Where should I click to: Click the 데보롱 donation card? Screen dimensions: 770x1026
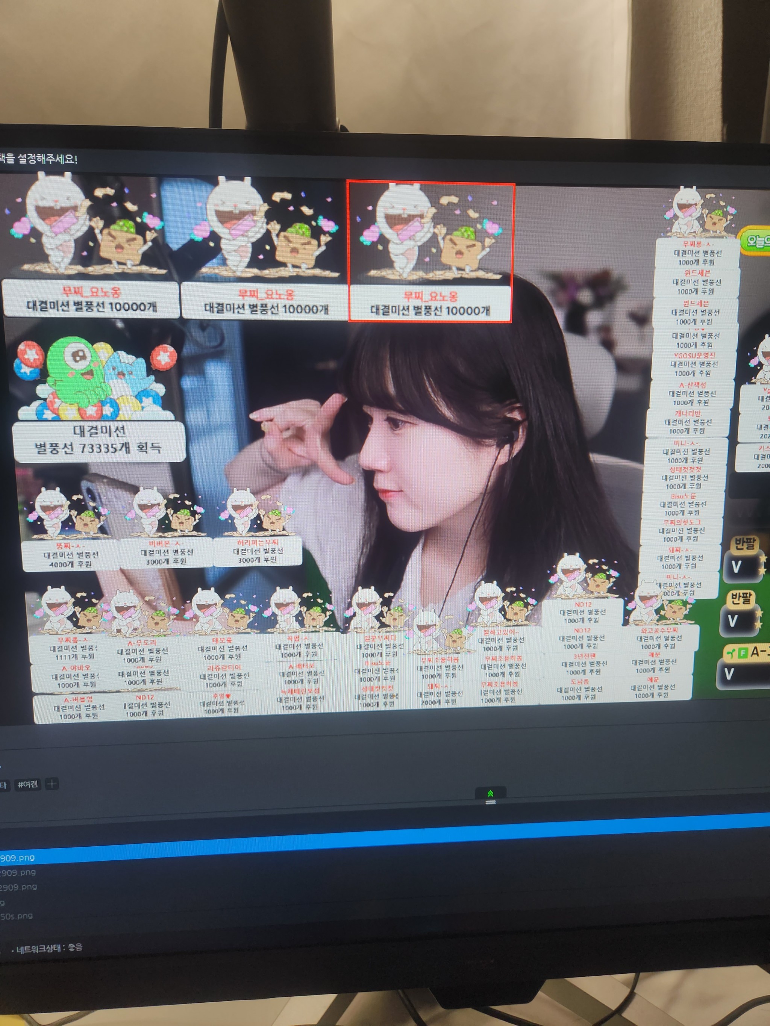tap(223, 648)
